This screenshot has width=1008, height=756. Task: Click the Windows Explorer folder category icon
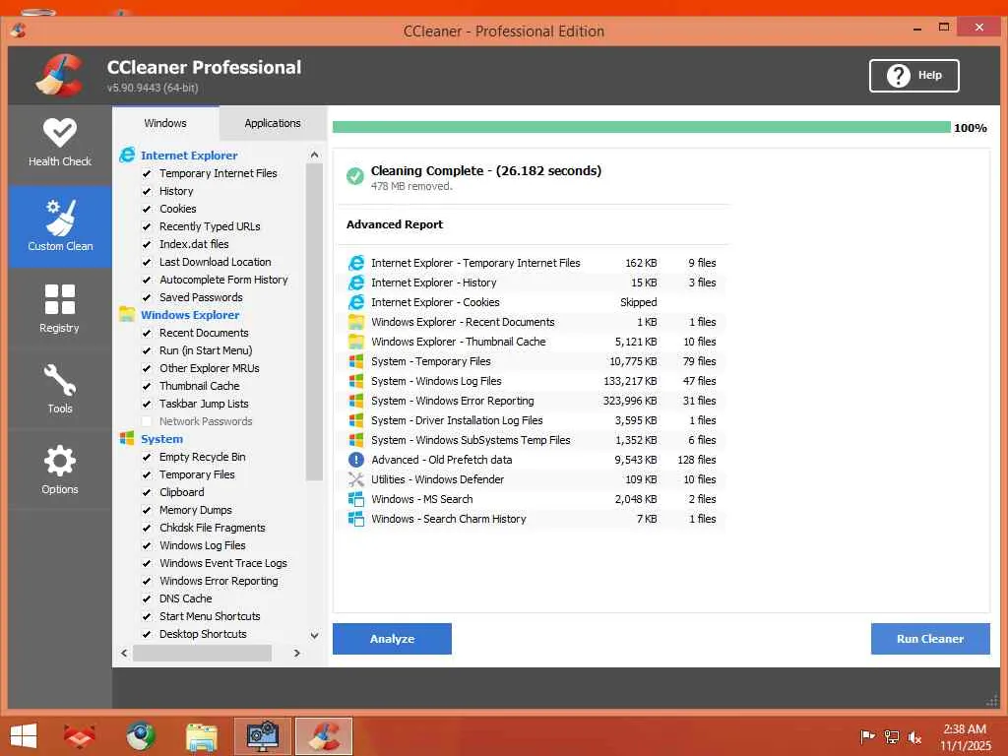(x=127, y=314)
